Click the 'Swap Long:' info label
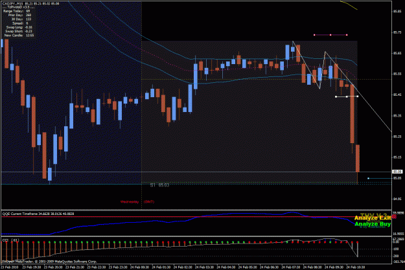Screen dimensions: 405x270 (x=15, y=27)
